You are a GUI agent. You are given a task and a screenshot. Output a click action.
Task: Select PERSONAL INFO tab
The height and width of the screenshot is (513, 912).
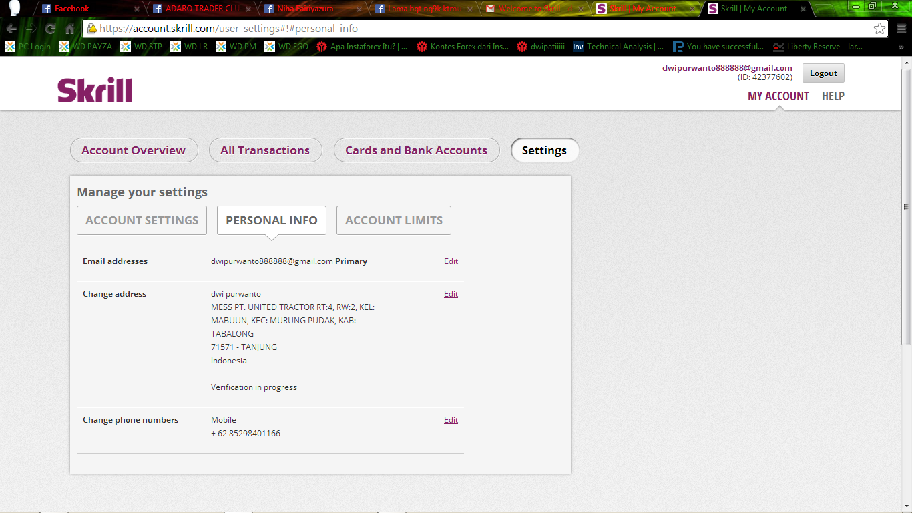point(272,220)
